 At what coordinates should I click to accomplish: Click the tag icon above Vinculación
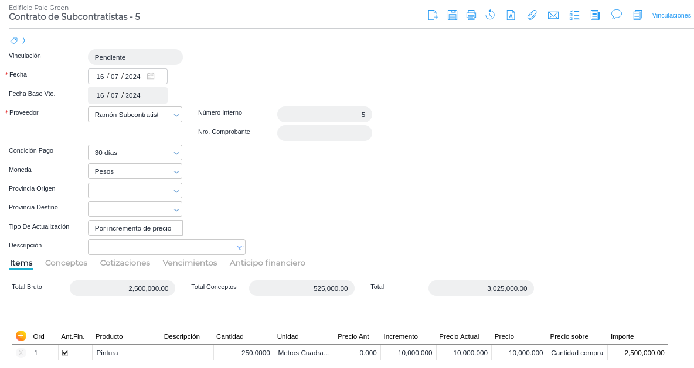click(x=14, y=40)
